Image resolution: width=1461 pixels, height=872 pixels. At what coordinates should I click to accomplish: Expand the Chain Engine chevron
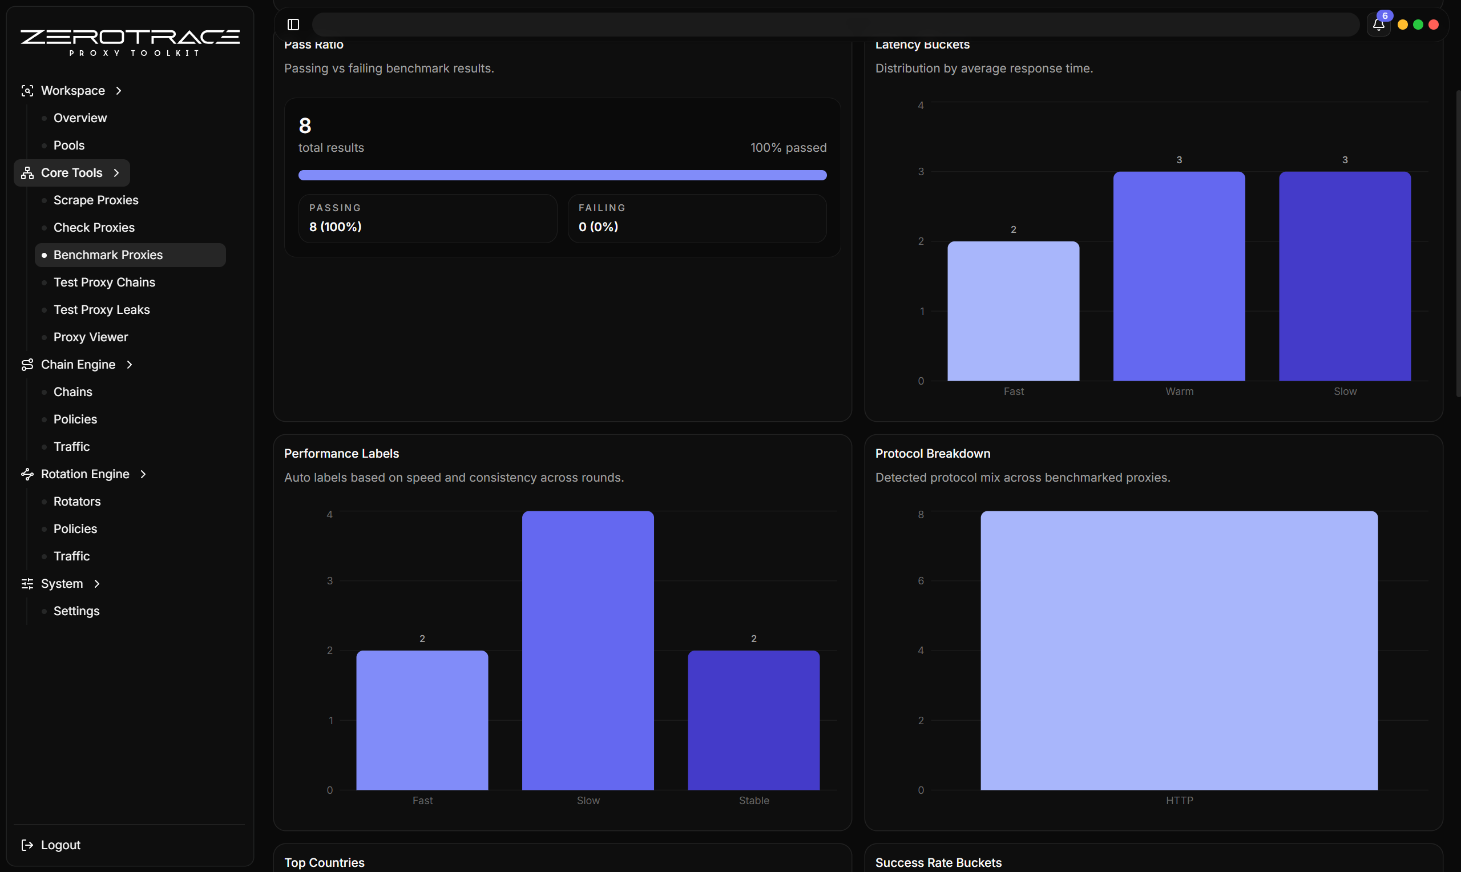[128, 364]
